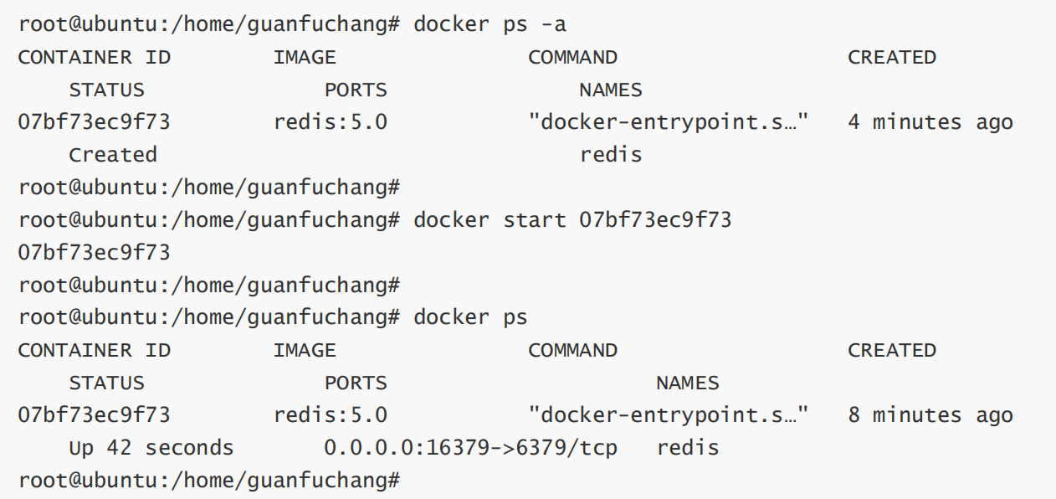Select the "Up 42 seconds" status text

tap(151, 448)
